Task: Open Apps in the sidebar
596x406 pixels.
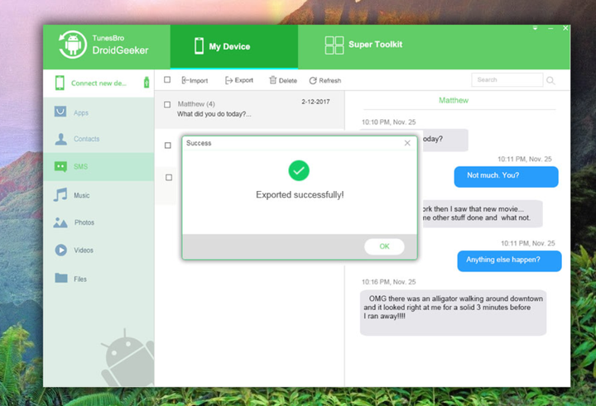Action: 99,112
